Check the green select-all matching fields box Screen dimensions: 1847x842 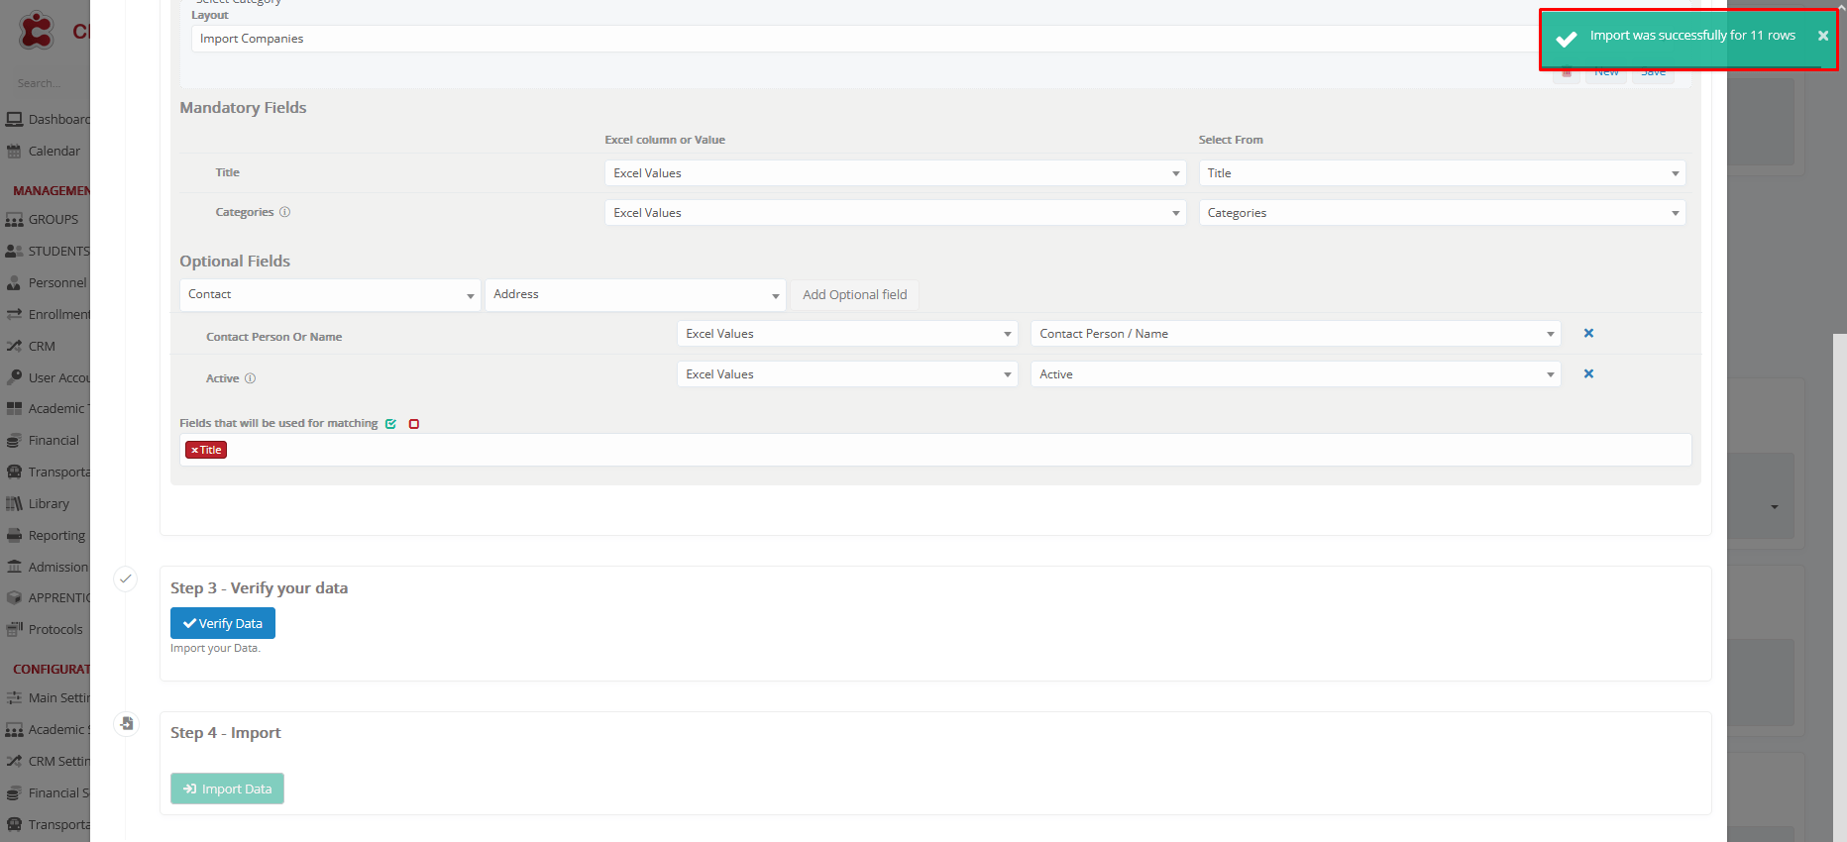390,424
